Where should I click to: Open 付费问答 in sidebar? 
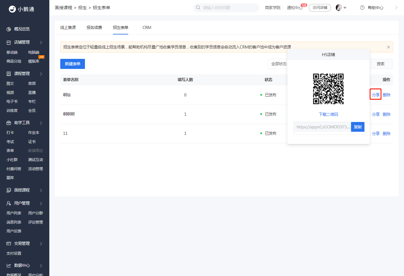(14, 169)
